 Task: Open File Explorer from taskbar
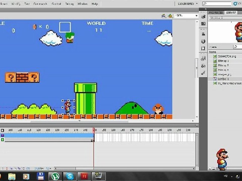coord(12,176)
